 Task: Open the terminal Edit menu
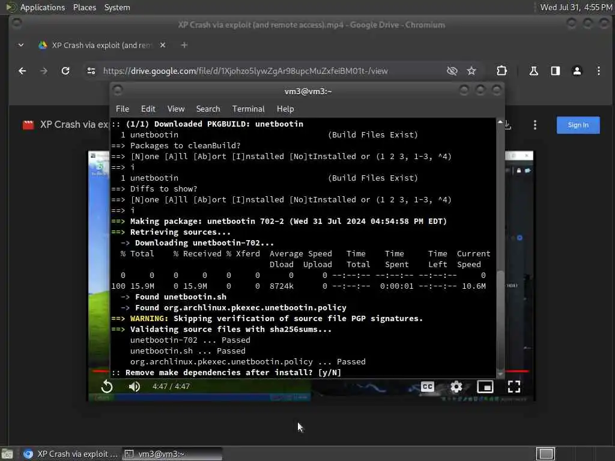(148, 109)
